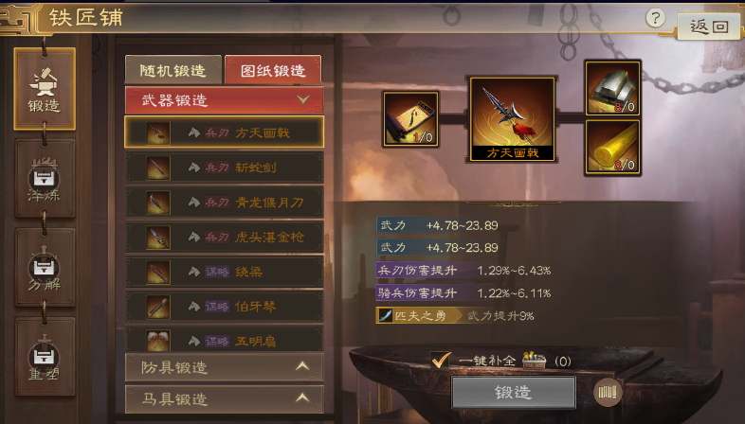745x424 pixels.
Task: Switch to the 随机锻造 tab
Action: tap(173, 70)
